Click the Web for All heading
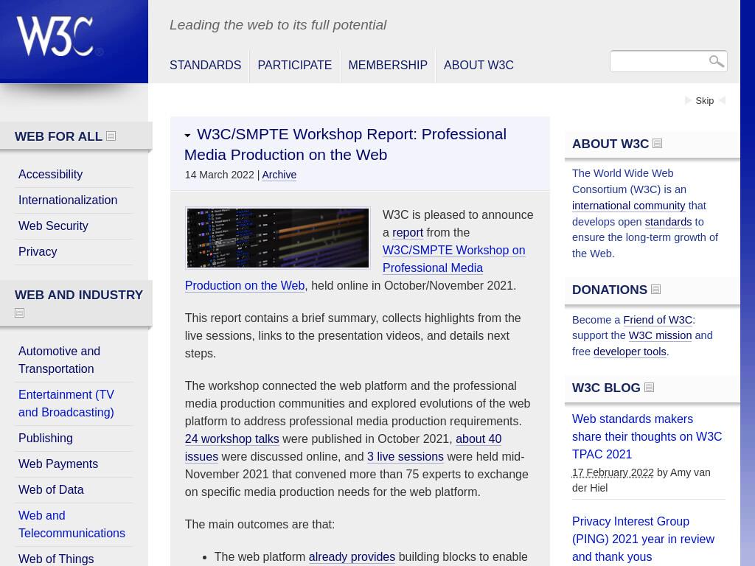The image size is (755, 566). (x=58, y=136)
